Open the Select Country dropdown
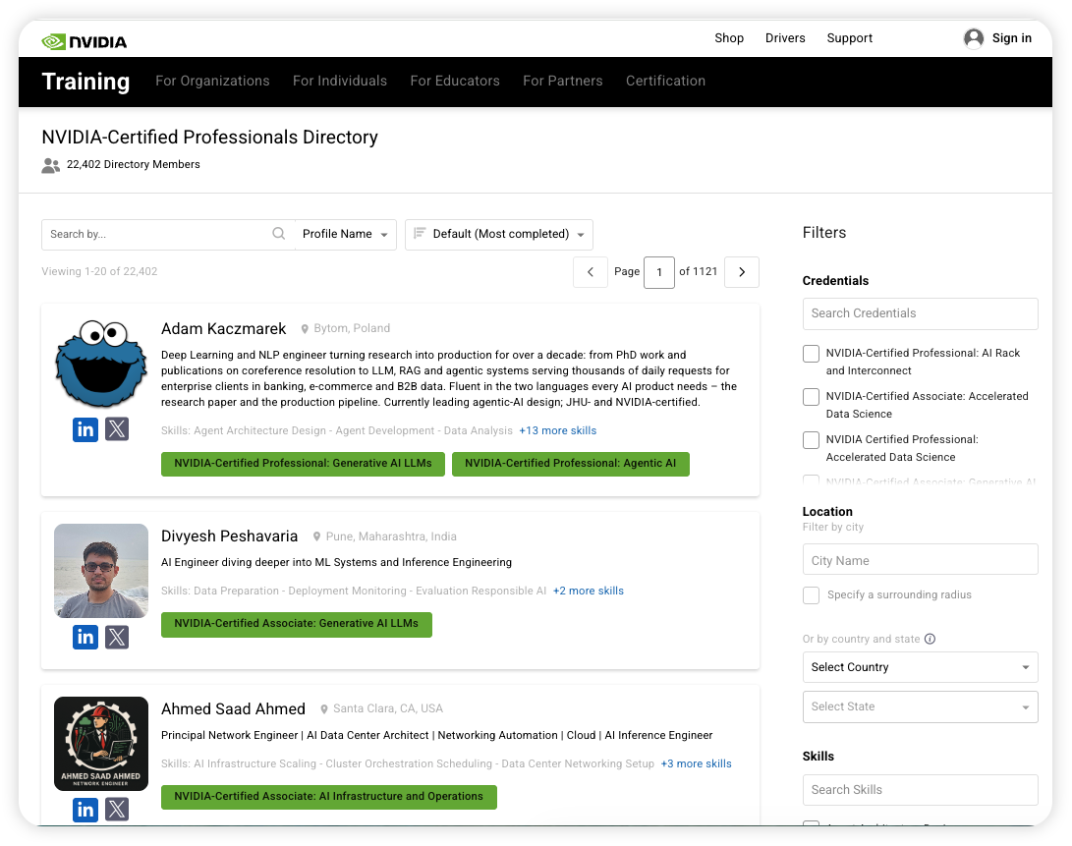1072x846 pixels. pos(921,667)
